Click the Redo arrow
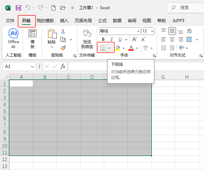204x170 pixels. (x=41, y=8)
